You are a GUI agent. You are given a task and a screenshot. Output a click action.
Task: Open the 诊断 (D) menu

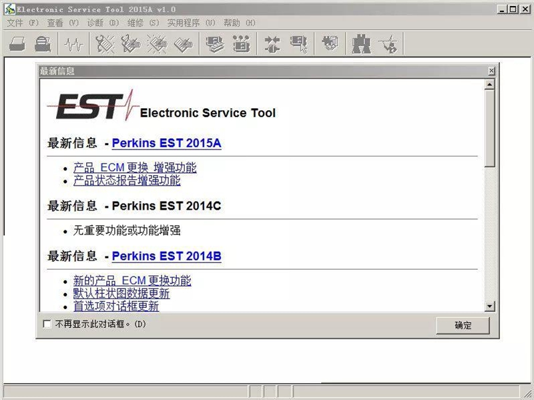click(x=103, y=23)
